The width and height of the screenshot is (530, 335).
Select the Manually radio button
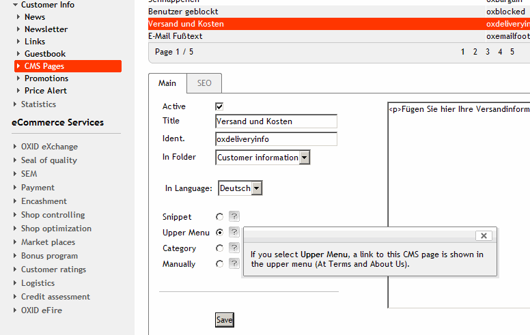point(219,264)
